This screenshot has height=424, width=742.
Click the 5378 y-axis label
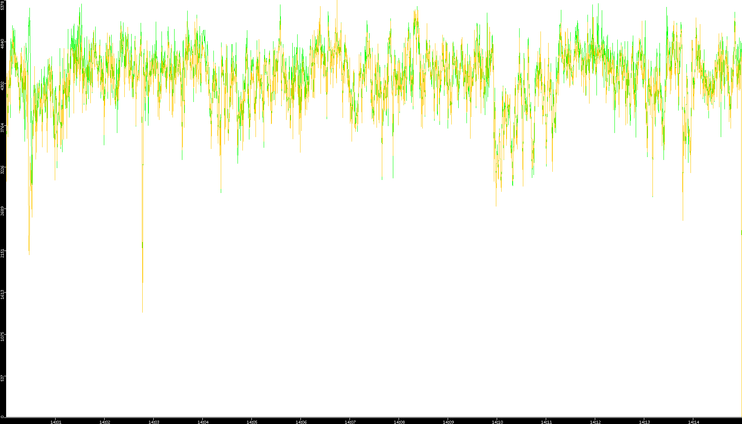(x=2, y=5)
